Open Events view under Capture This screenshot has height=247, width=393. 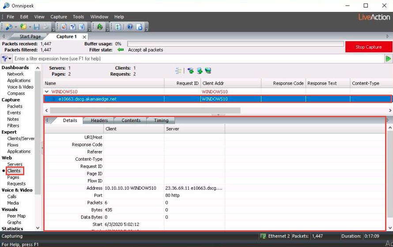[14, 113]
